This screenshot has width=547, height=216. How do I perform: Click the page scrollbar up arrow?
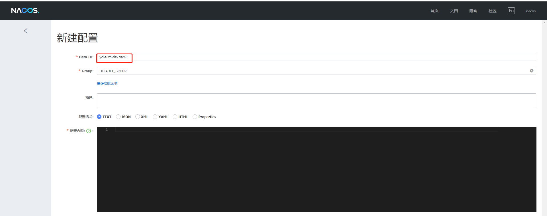pos(545,22)
